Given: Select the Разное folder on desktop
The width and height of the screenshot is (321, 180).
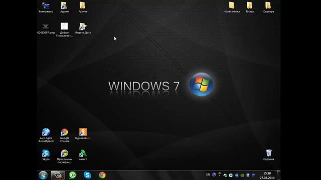Looking at the screenshot, I should pyautogui.click(x=83, y=7).
